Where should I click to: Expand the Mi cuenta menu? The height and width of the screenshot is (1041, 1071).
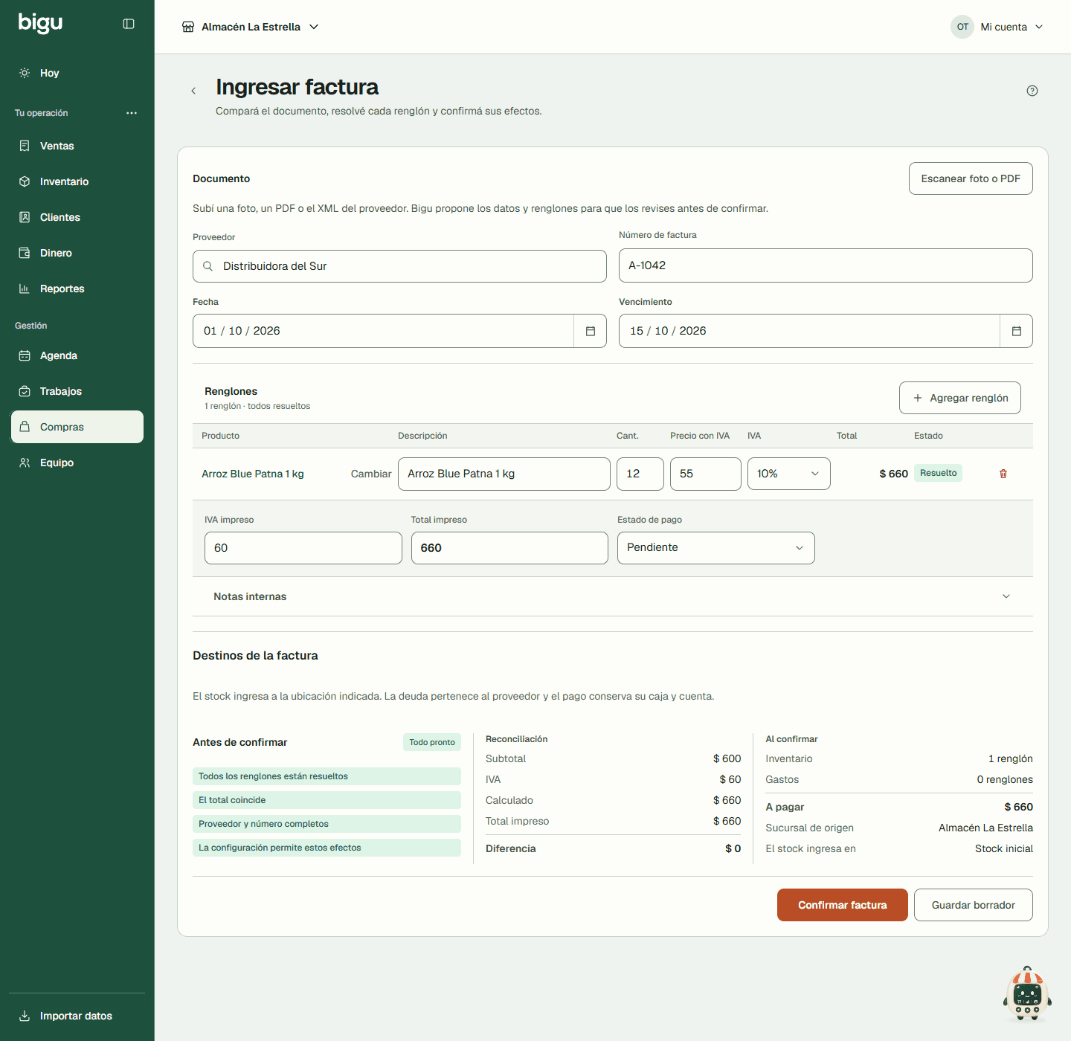[x=1011, y=27]
